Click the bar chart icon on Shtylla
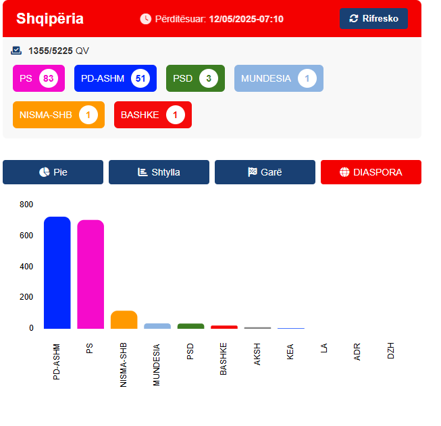 [142, 172]
